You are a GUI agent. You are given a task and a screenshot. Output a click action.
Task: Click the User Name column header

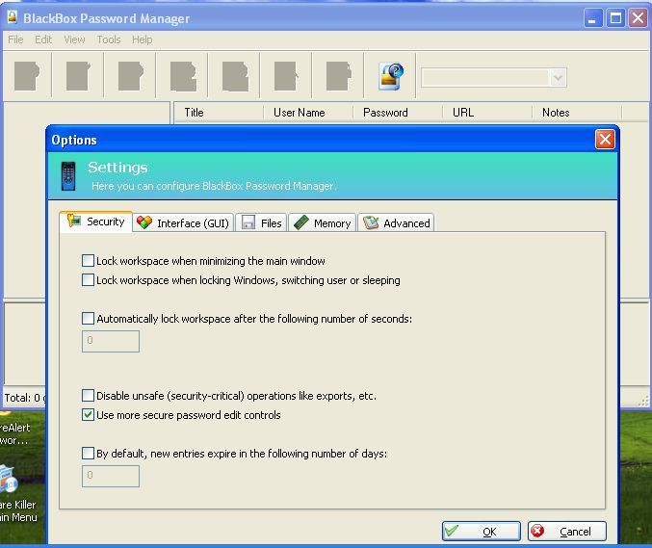click(x=308, y=113)
